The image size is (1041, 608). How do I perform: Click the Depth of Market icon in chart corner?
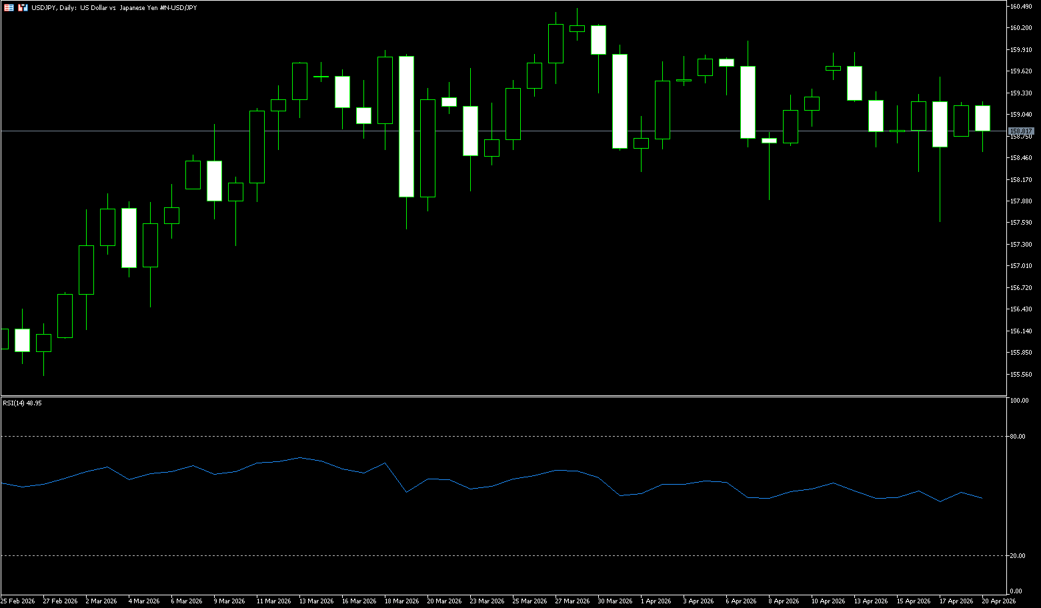[x=9, y=7]
